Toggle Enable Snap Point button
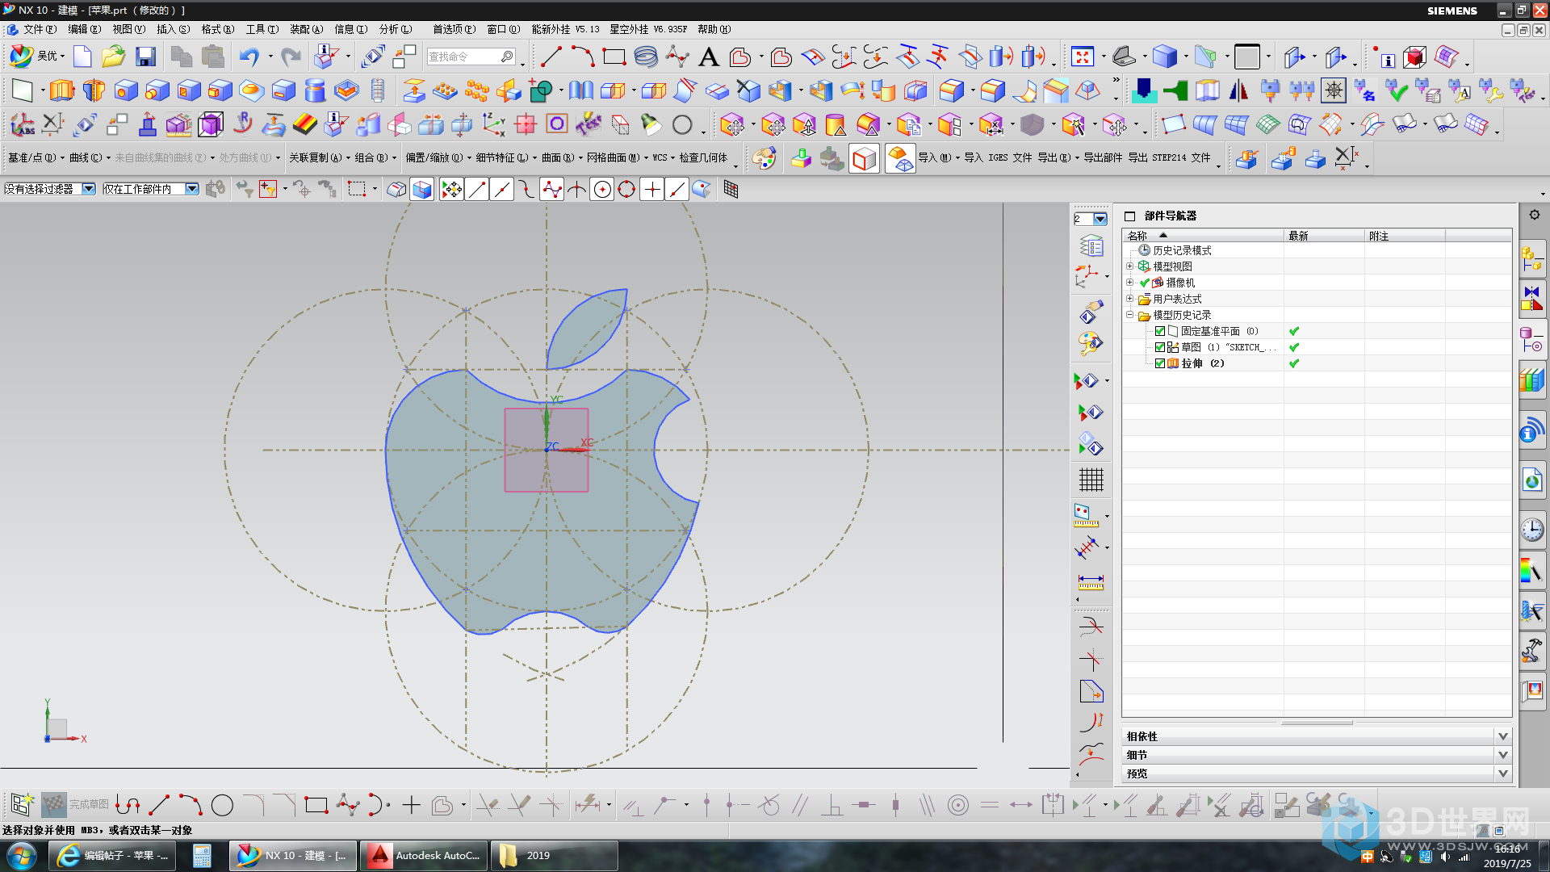The width and height of the screenshot is (1550, 872). [x=451, y=189]
